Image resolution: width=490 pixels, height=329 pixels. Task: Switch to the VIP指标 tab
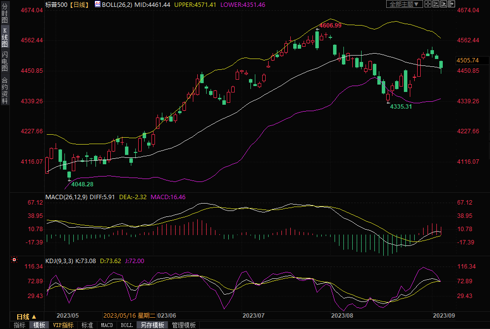click(x=63, y=325)
